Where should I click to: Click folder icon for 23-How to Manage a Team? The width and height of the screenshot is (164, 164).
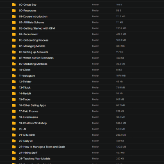click(x=14, y=147)
